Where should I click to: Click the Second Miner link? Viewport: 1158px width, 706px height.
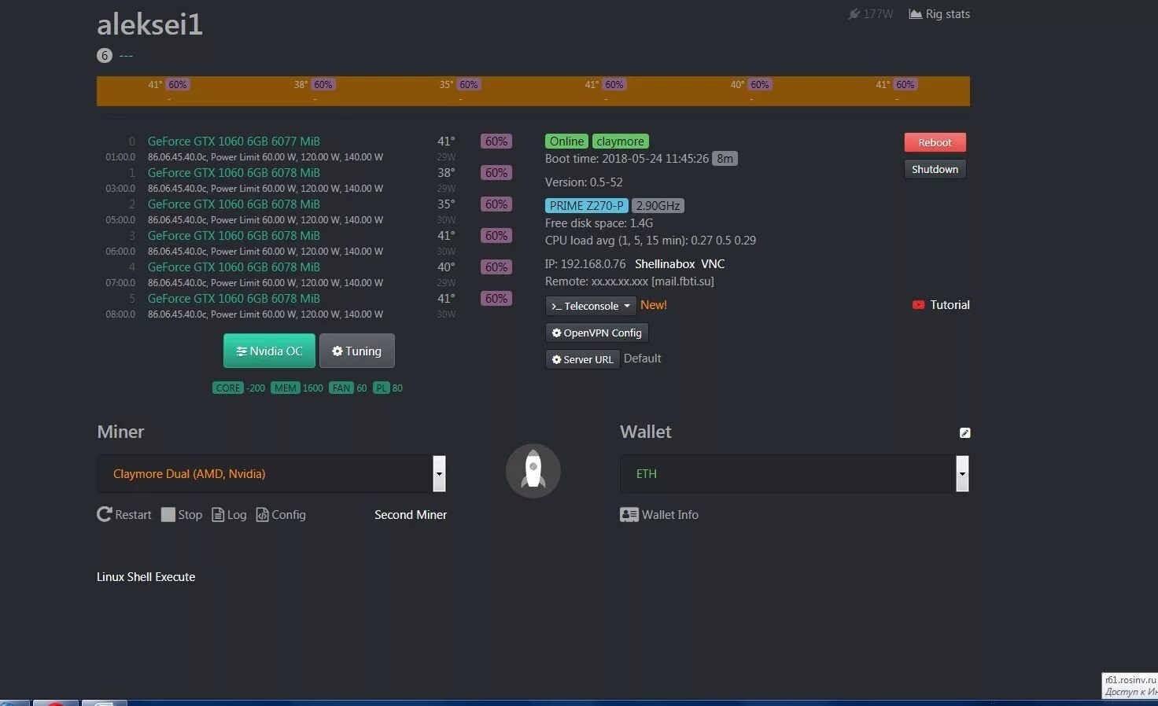(411, 514)
